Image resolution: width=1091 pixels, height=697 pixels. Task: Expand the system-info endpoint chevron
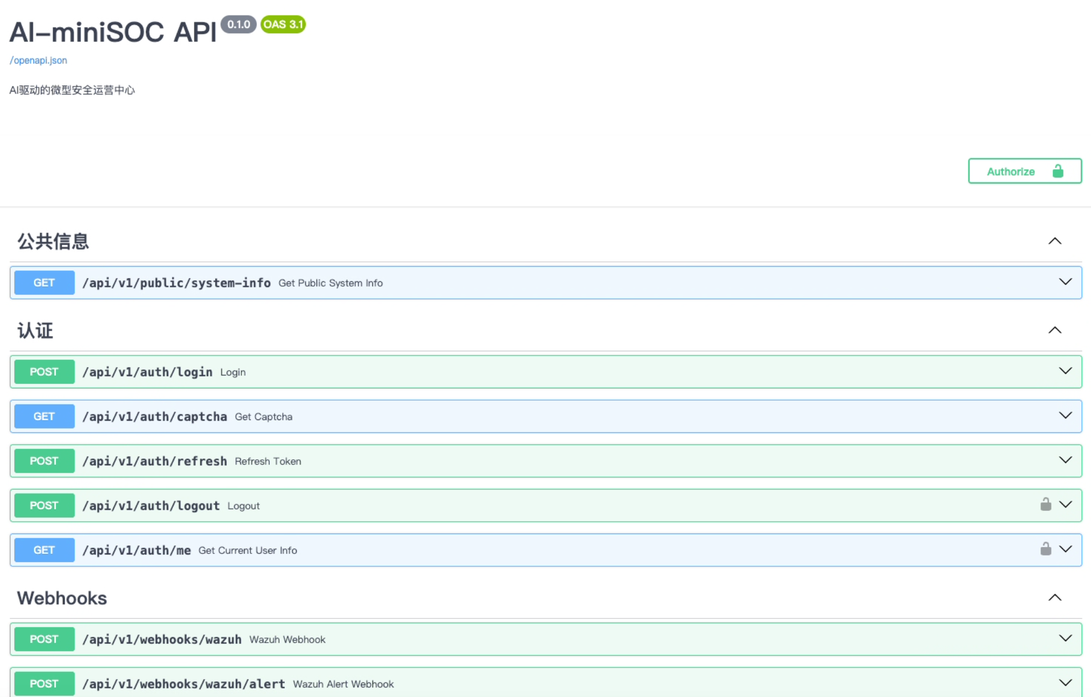[x=1065, y=282]
